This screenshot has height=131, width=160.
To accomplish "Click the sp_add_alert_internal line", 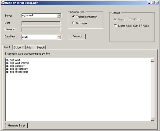I will (18, 63).
